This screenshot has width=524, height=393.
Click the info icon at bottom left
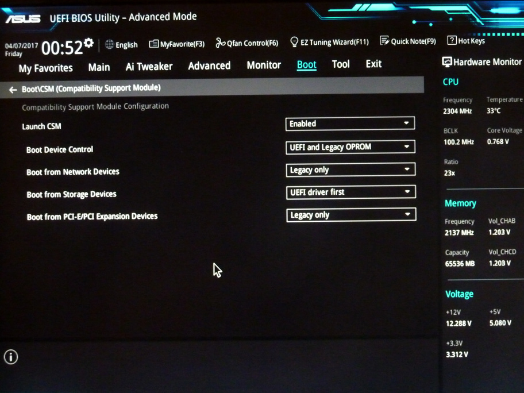click(11, 357)
